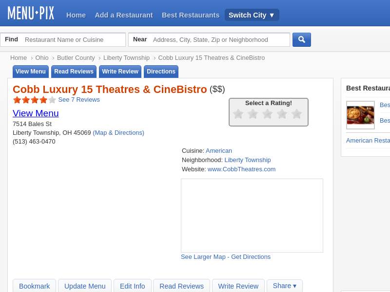Open the Switch City dropdown
The width and height of the screenshot is (390, 292).
point(252,15)
